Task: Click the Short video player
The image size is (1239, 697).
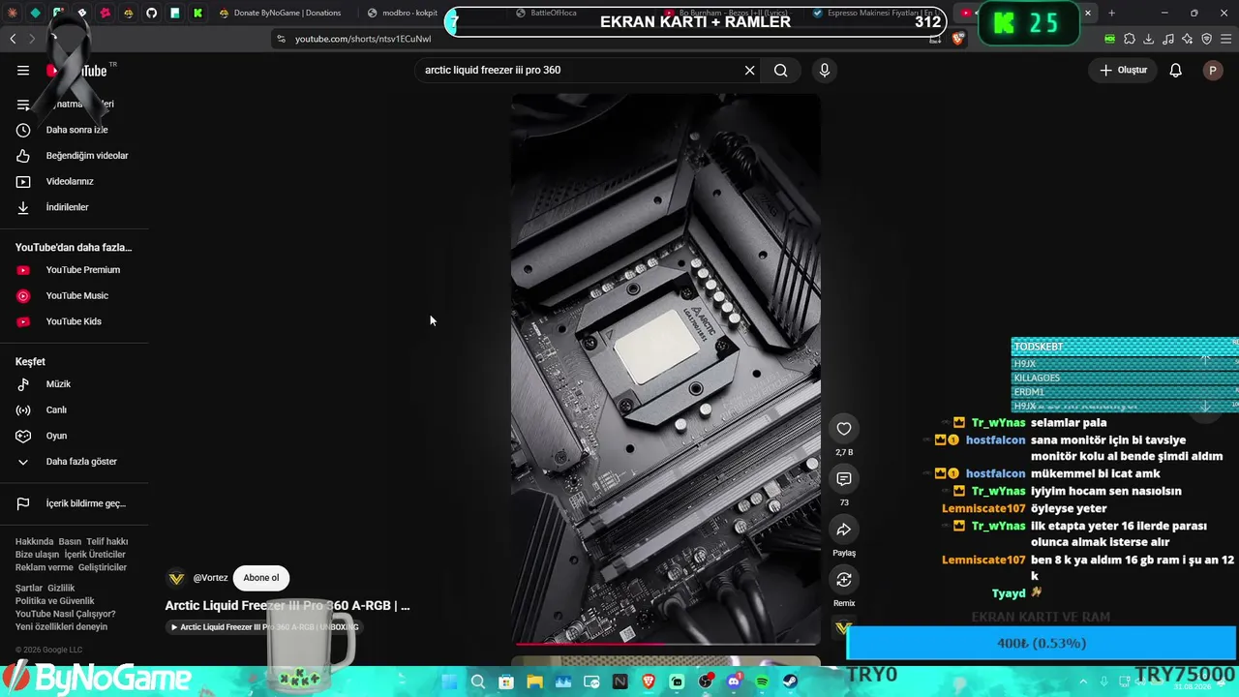Action: (666, 369)
